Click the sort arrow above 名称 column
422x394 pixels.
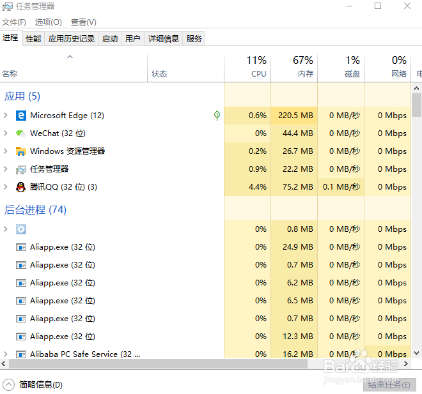tap(70, 57)
